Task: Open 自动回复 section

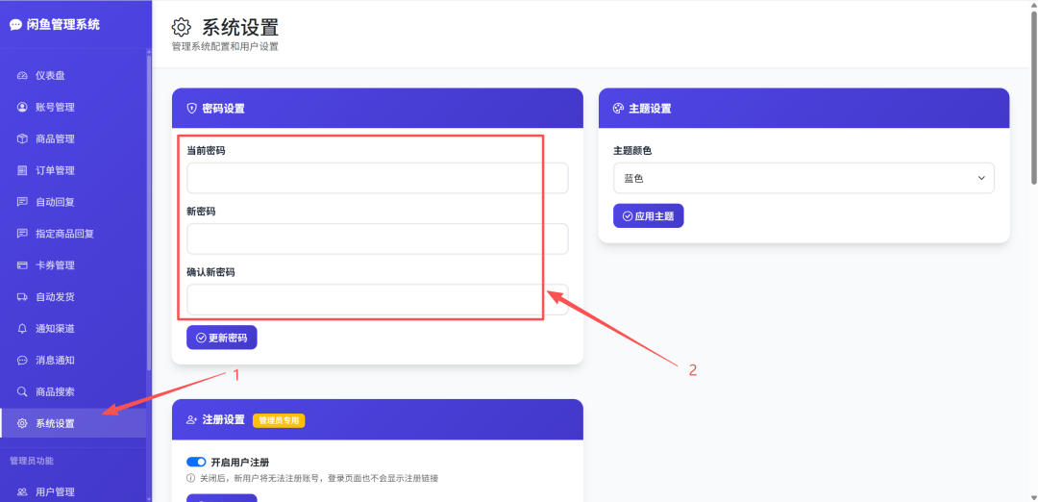Action: pos(73,202)
